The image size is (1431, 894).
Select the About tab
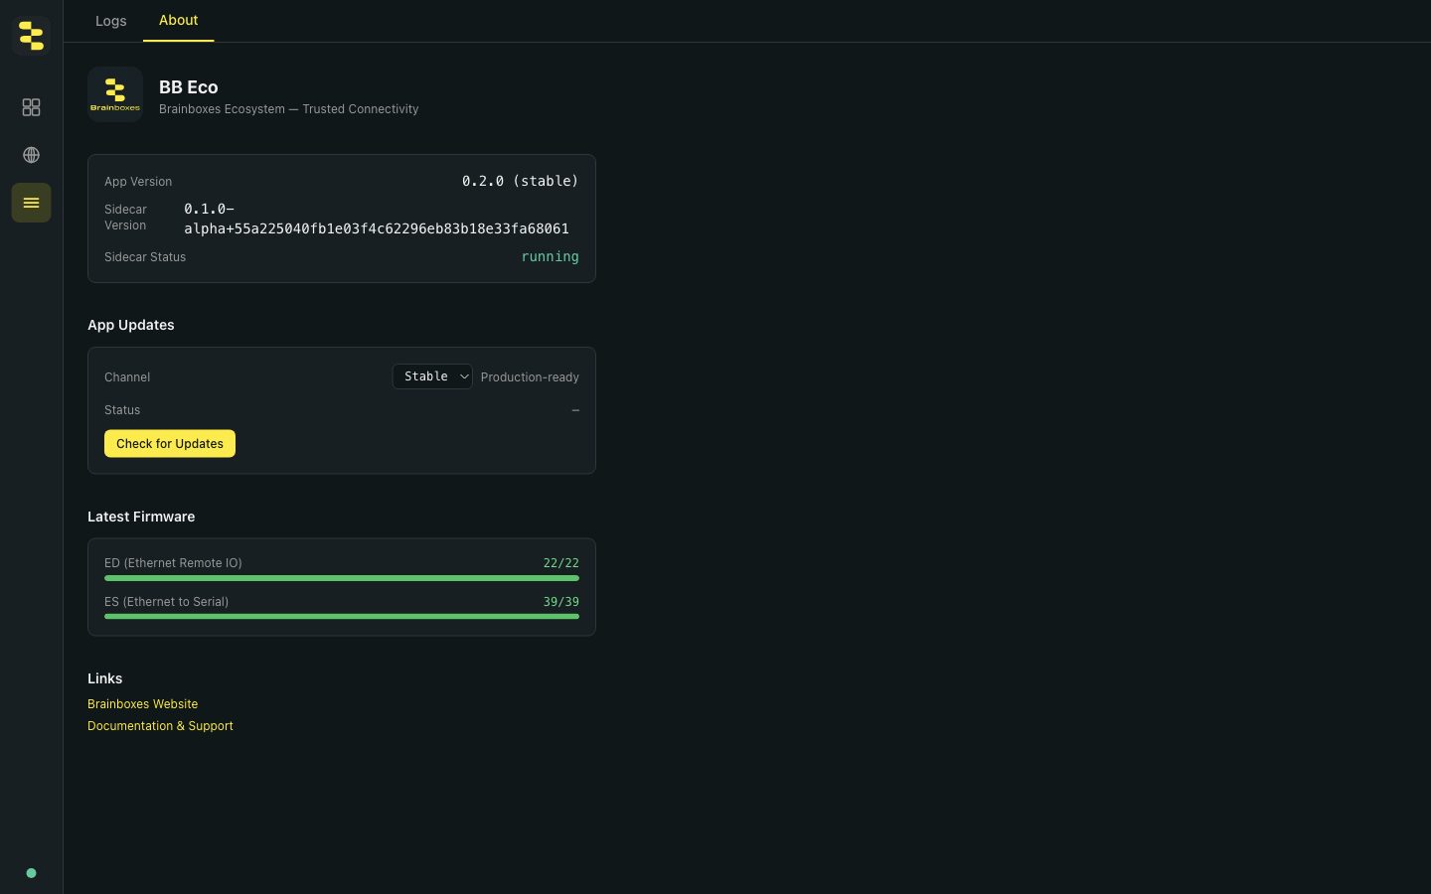pyautogui.click(x=179, y=21)
